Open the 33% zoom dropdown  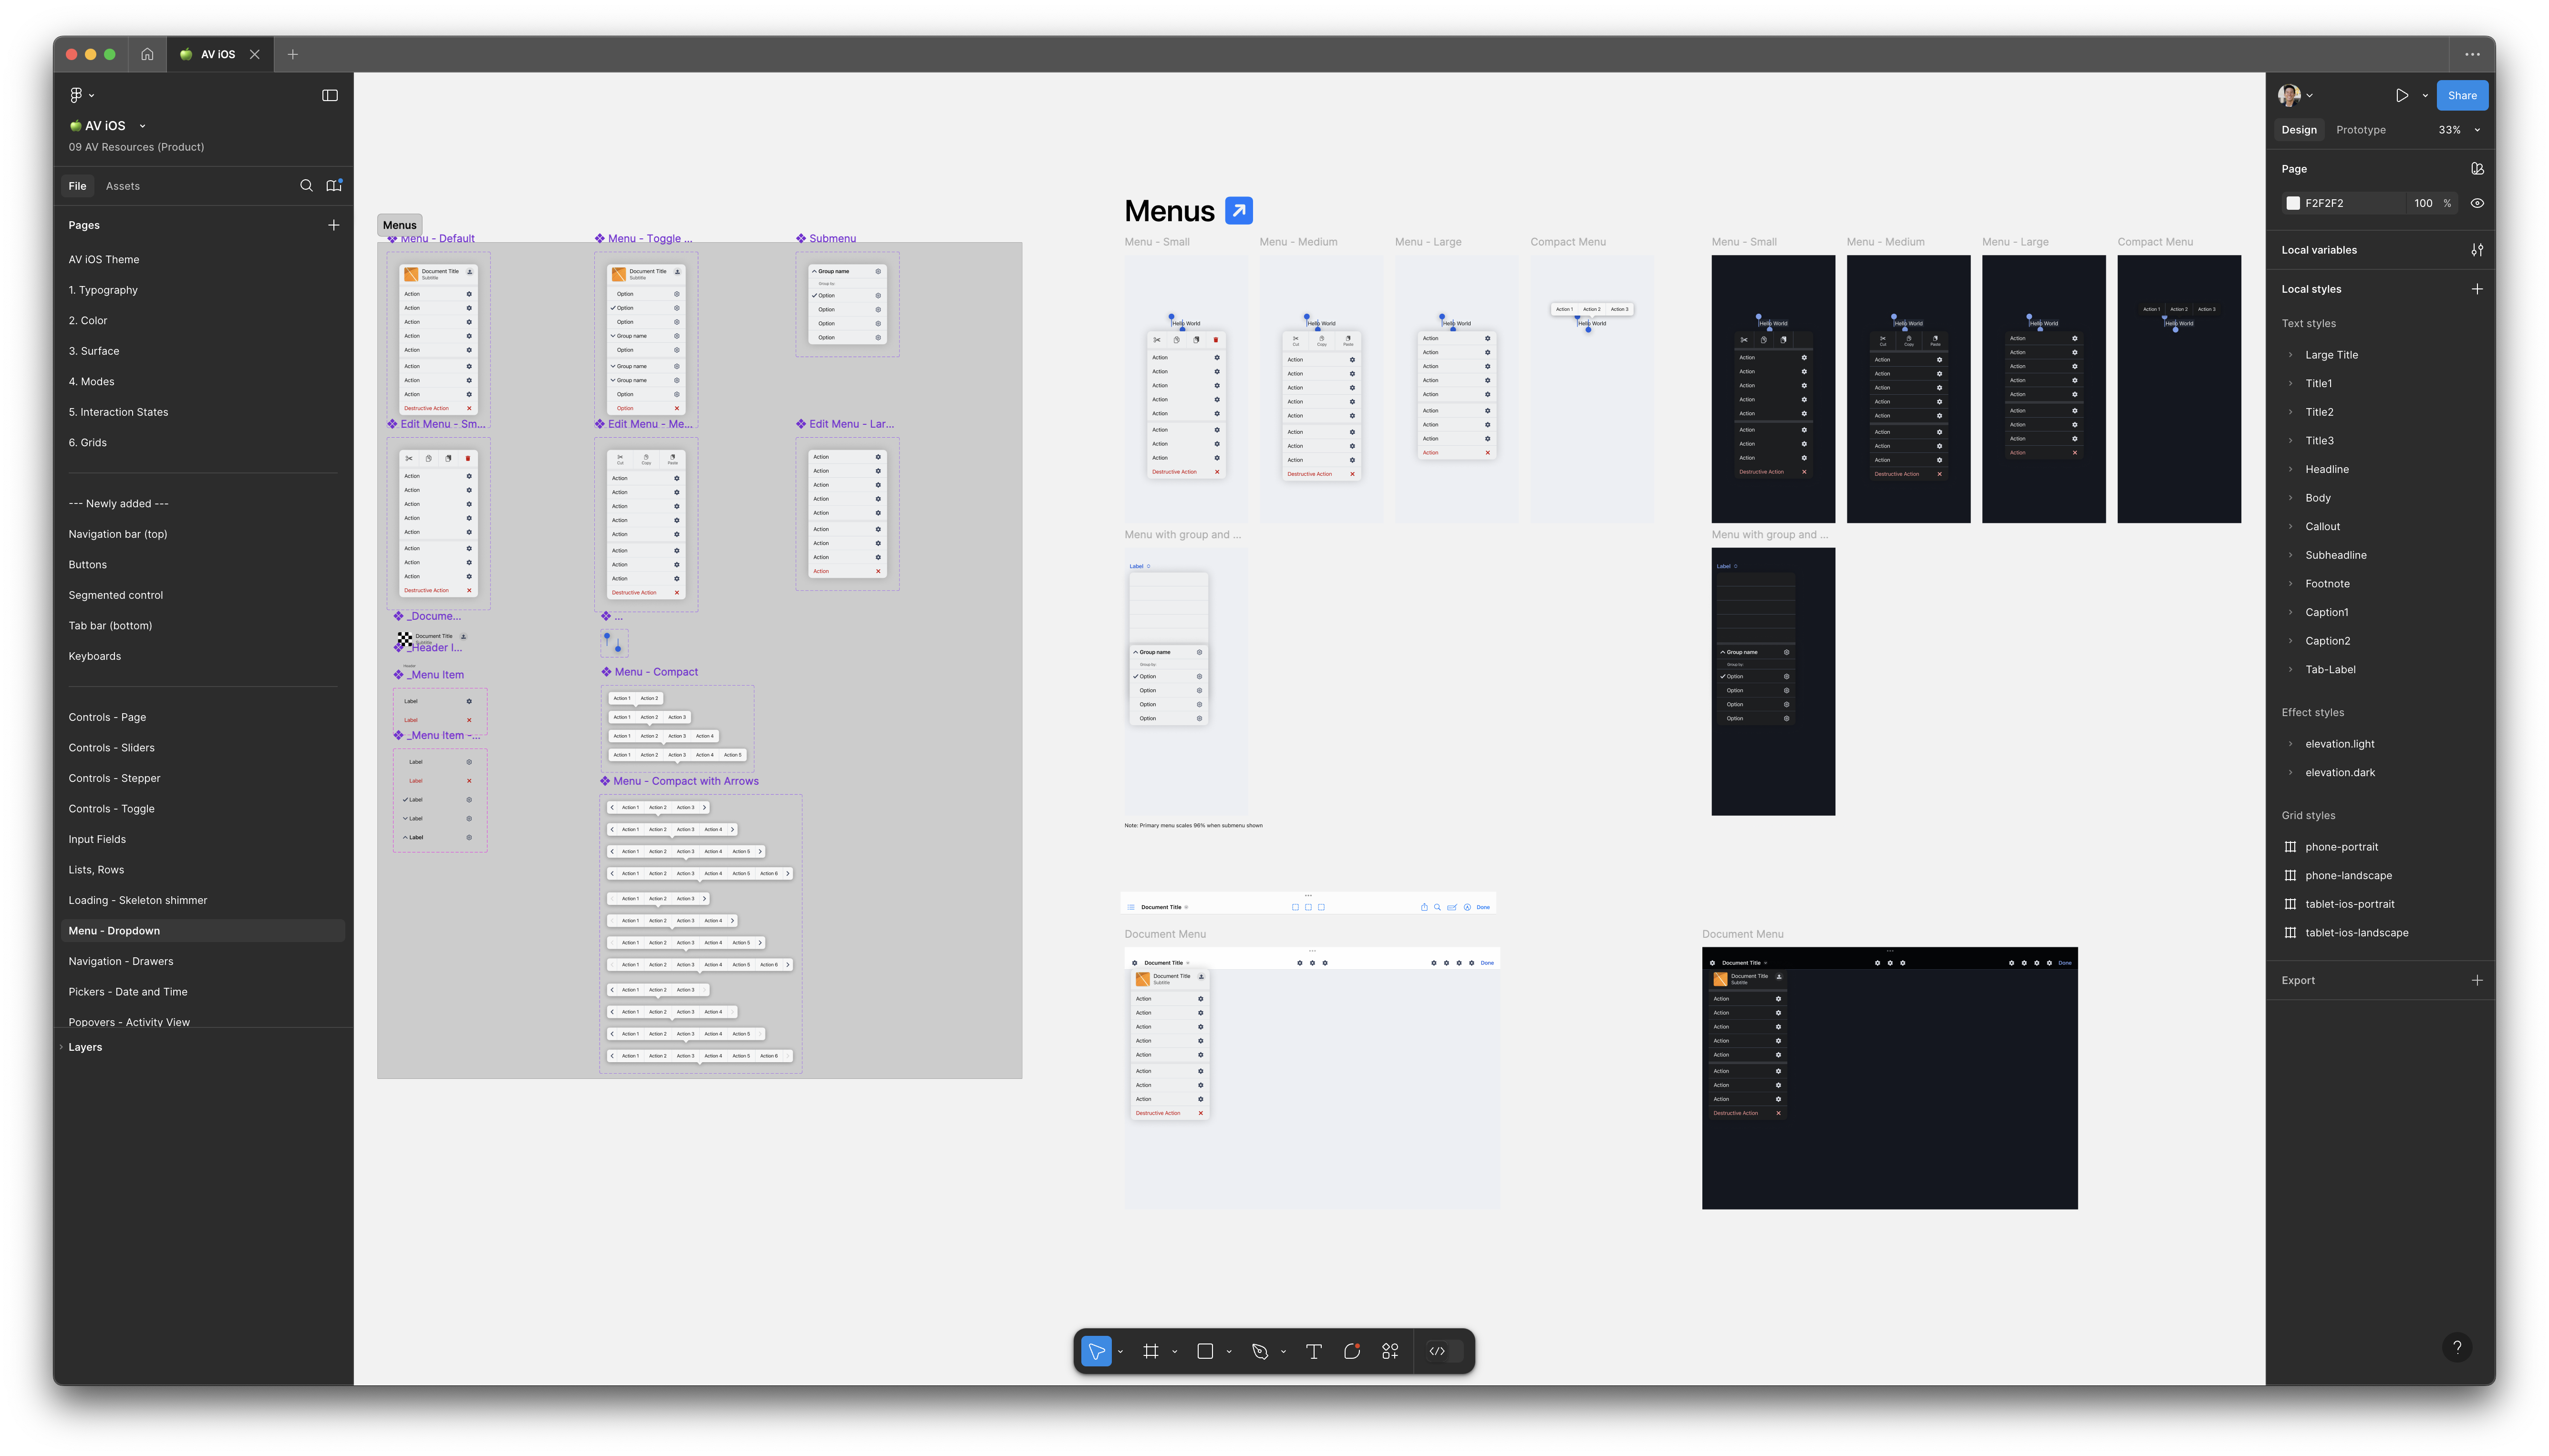(2459, 130)
